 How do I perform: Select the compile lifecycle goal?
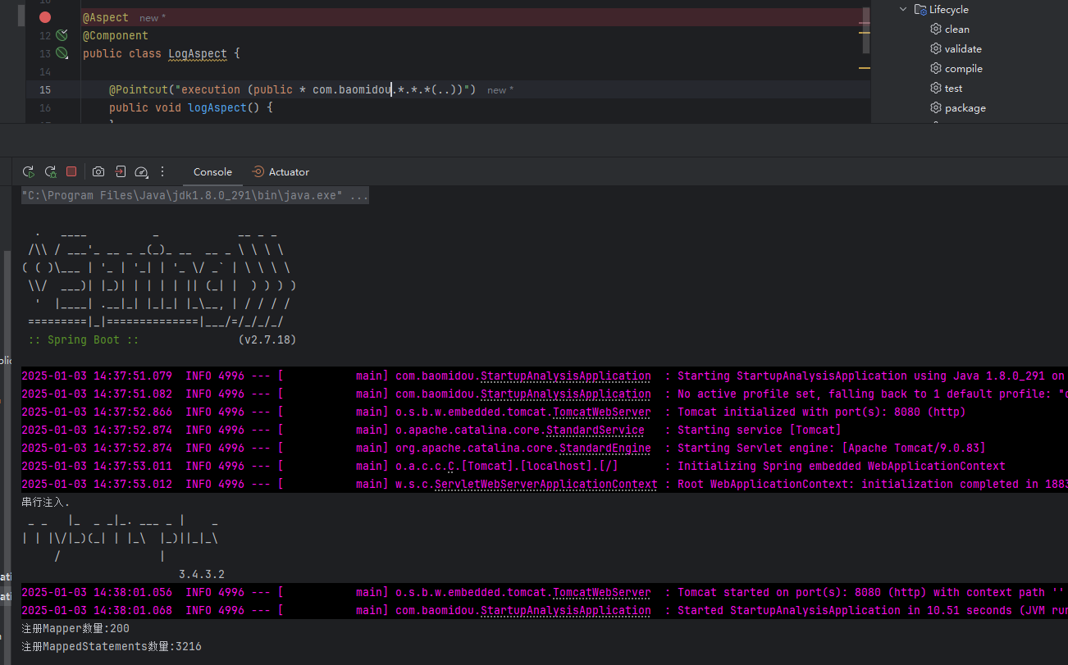click(x=963, y=69)
